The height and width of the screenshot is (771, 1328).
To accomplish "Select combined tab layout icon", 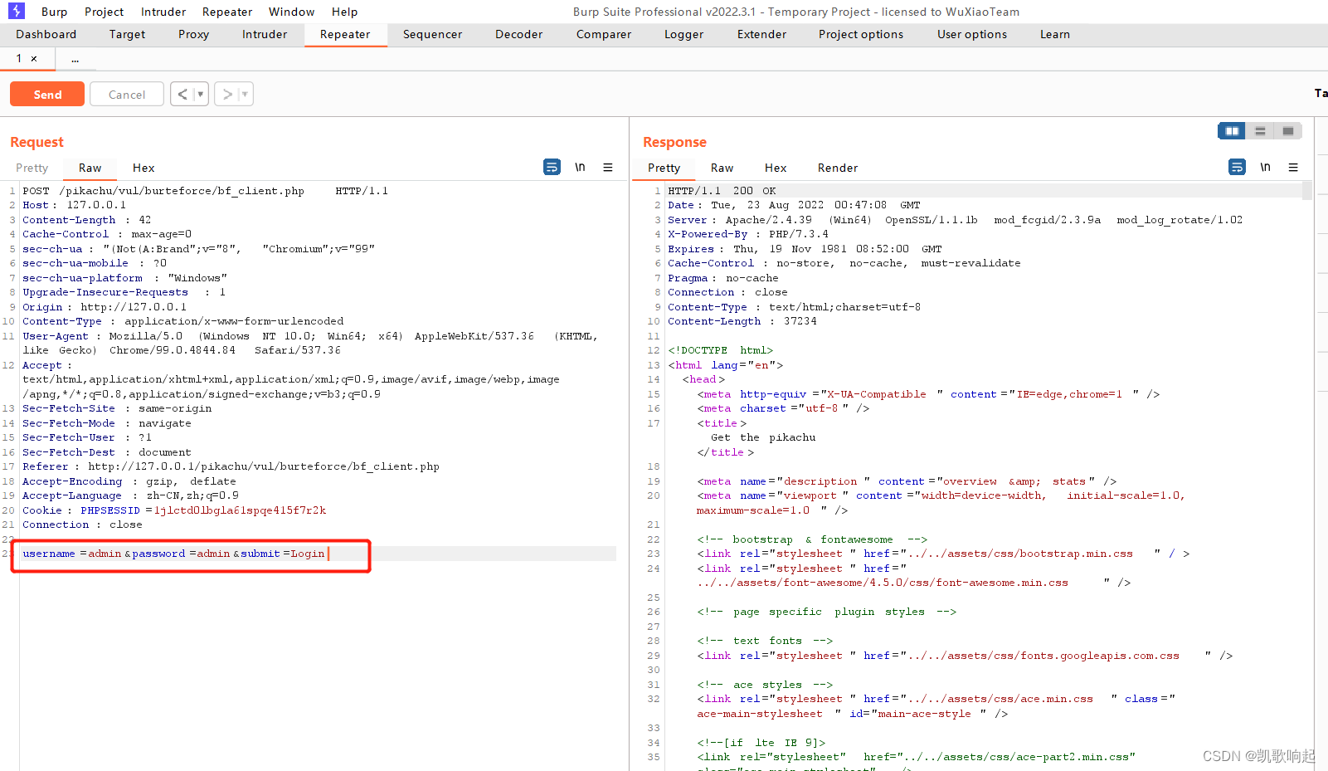I will pos(1288,131).
